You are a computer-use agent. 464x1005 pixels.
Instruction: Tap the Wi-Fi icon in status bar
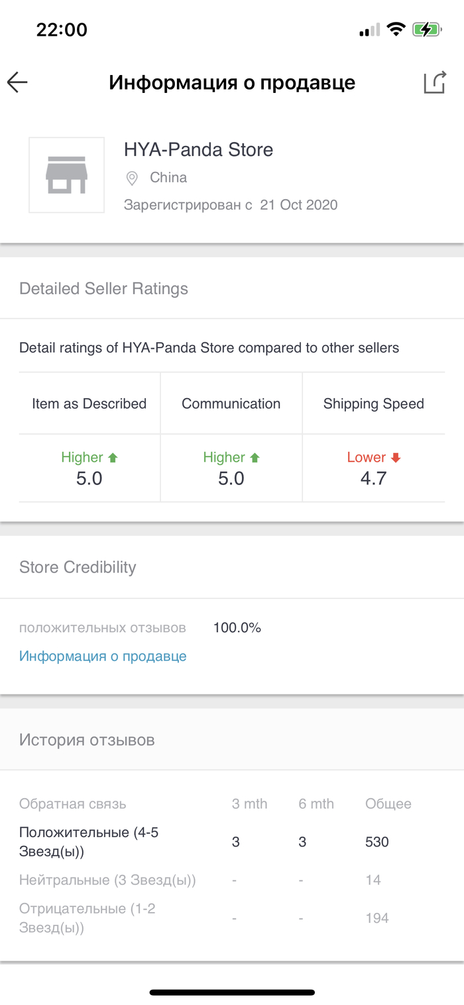pyautogui.click(x=396, y=30)
